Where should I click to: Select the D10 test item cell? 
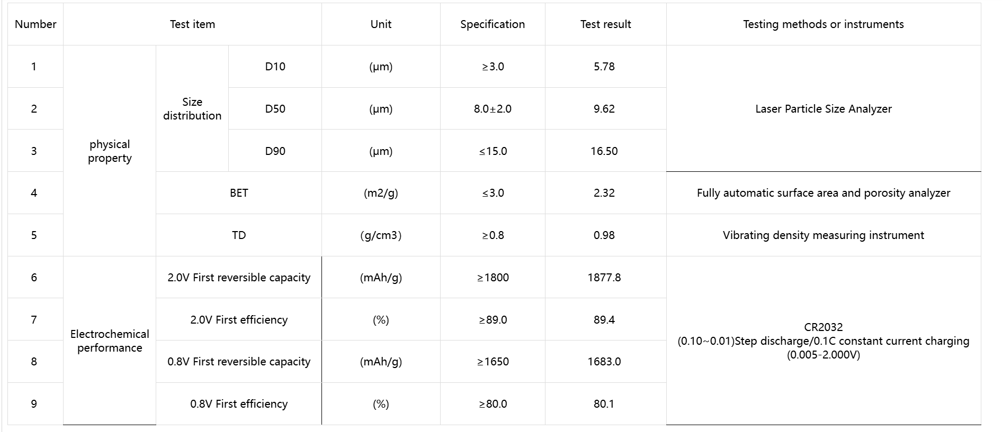tap(275, 67)
